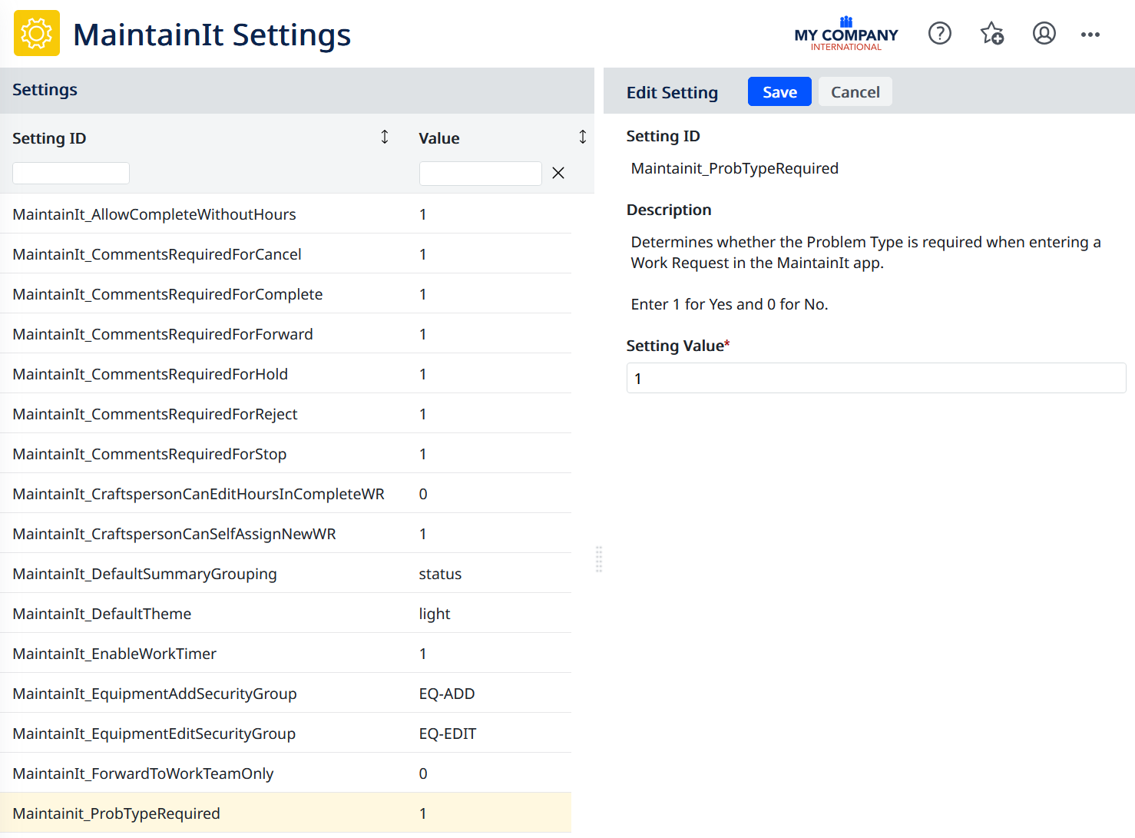1135x838 pixels.
Task: Click the Value filter input box
Action: (480, 174)
